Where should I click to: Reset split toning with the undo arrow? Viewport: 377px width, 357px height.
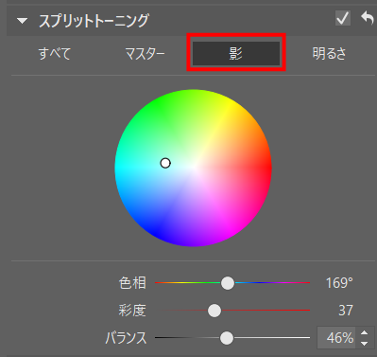point(368,18)
